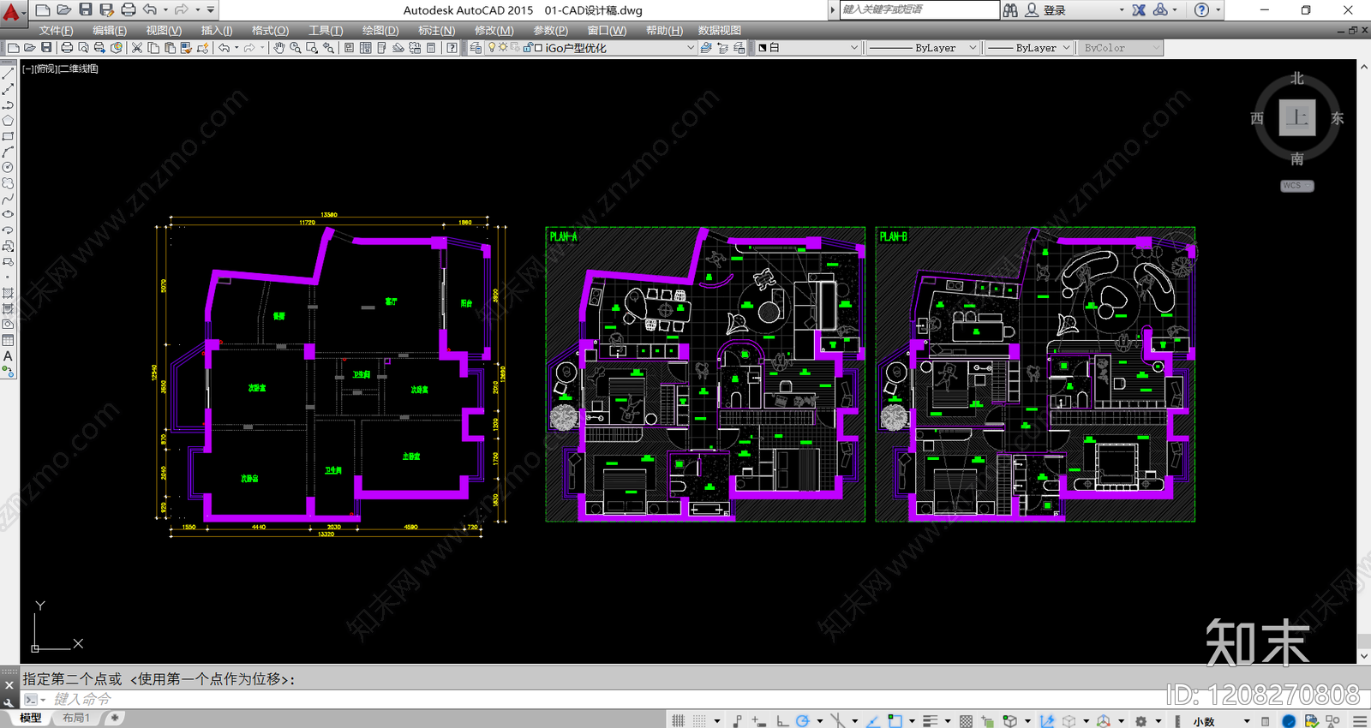
Task: Open the iGo户型优化 layer dropdown
Action: pyautogui.click(x=590, y=48)
